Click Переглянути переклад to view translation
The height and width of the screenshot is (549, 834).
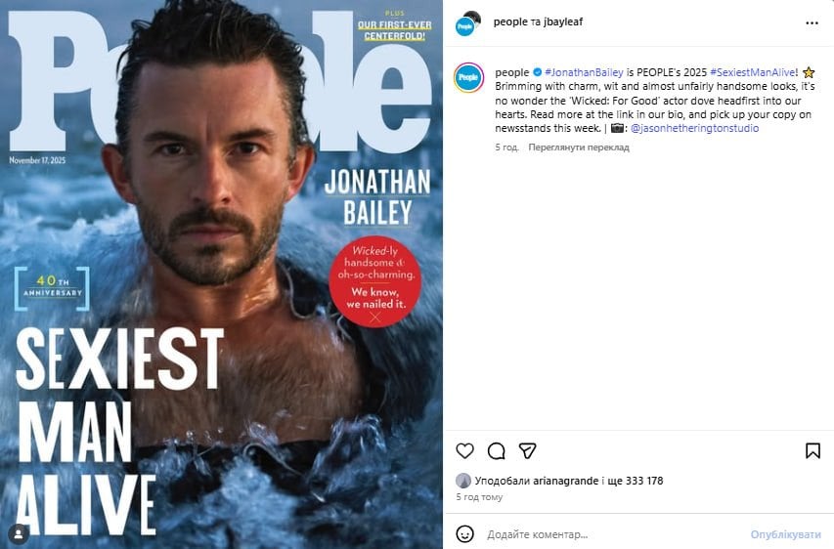click(579, 148)
